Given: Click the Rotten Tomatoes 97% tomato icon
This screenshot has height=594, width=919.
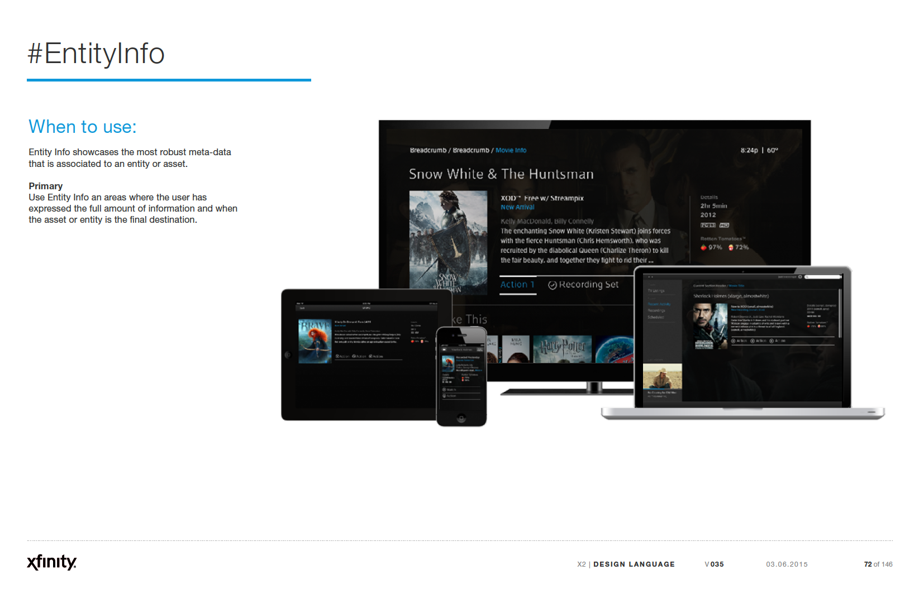Looking at the screenshot, I should pyautogui.click(x=703, y=247).
